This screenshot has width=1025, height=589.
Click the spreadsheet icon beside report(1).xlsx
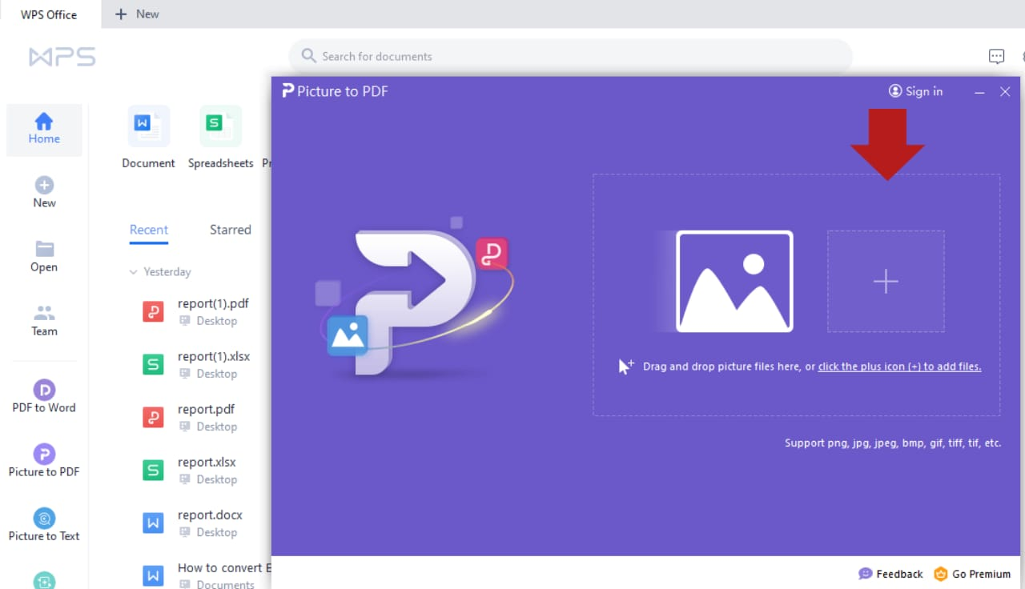[x=153, y=365]
